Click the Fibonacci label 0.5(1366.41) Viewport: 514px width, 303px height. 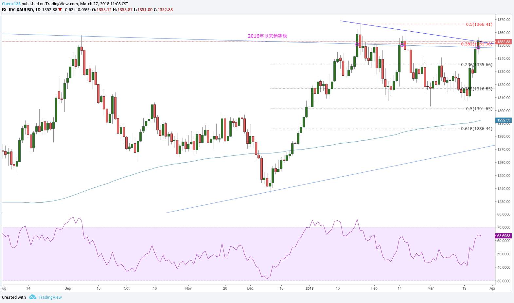[479, 24]
